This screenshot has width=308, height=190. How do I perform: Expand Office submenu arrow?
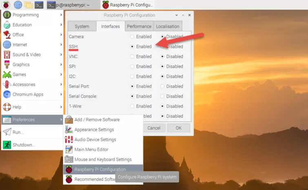(x=61, y=35)
